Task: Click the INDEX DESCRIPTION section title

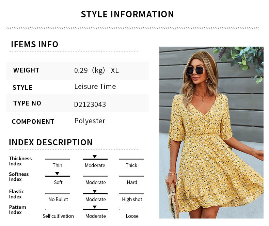Action: 51,142
